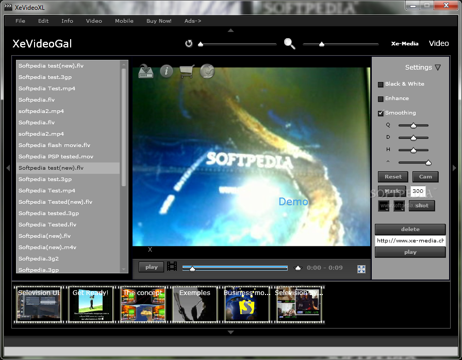Click the playlist scrollbar down arrow
This screenshot has height=360, width=462.
(124, 269)
